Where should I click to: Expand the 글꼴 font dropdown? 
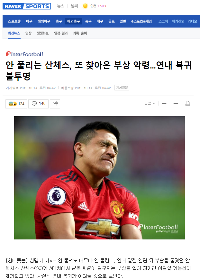click(x=150, y=104)
